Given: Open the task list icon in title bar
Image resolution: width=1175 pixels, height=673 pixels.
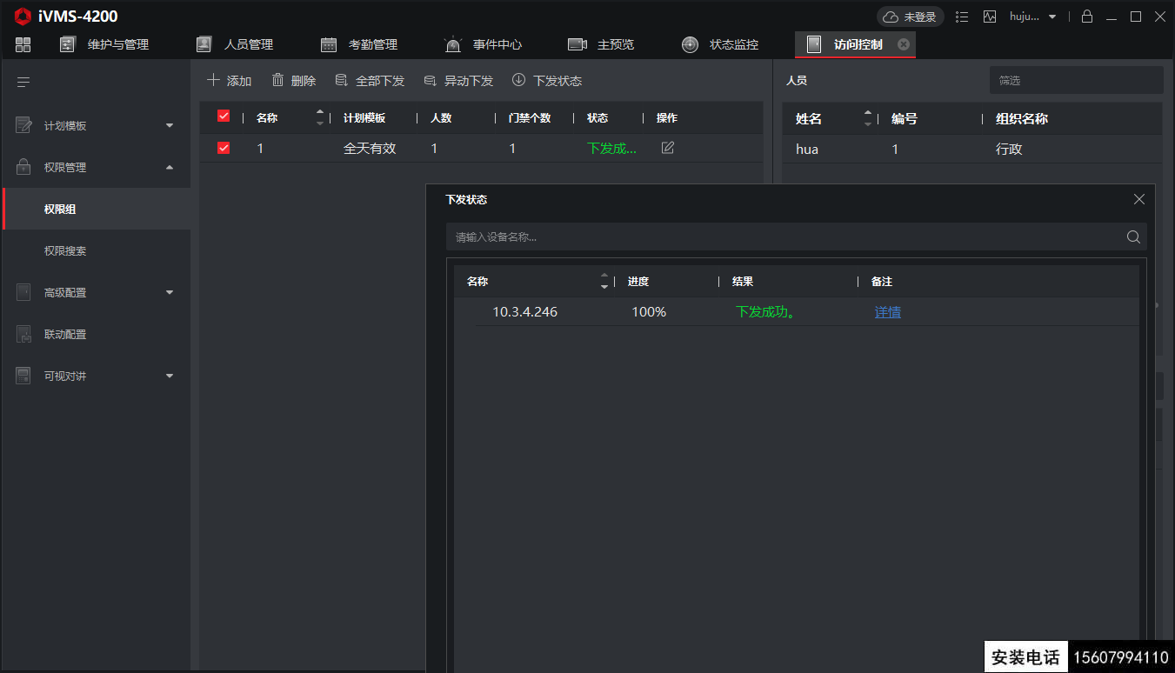Looking at the screenshot, I should coord(962,17).
